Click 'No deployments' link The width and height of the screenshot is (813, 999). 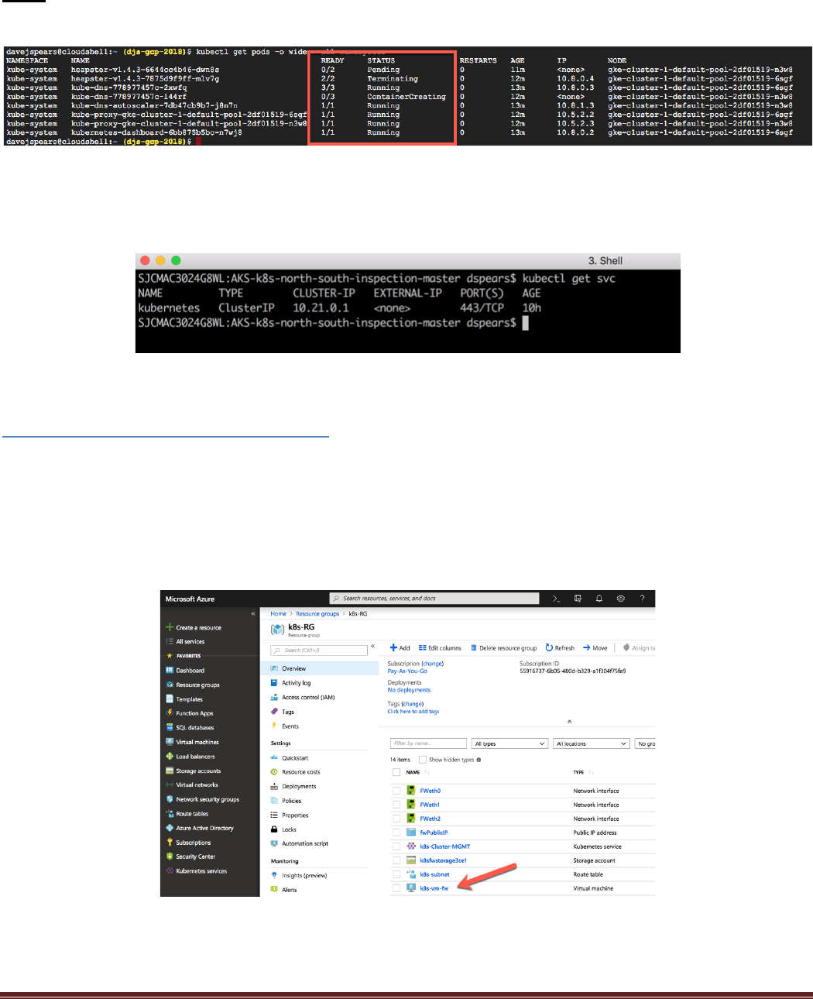coord(409,690)
